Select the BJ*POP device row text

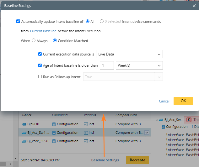(33, 124)
